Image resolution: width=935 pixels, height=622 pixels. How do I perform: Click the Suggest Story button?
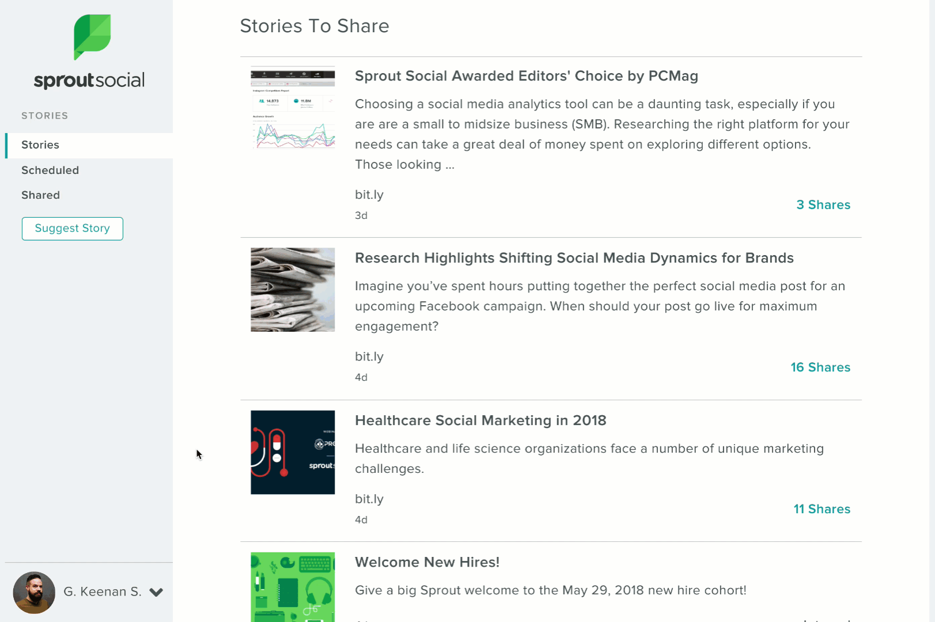coord(73,229)
